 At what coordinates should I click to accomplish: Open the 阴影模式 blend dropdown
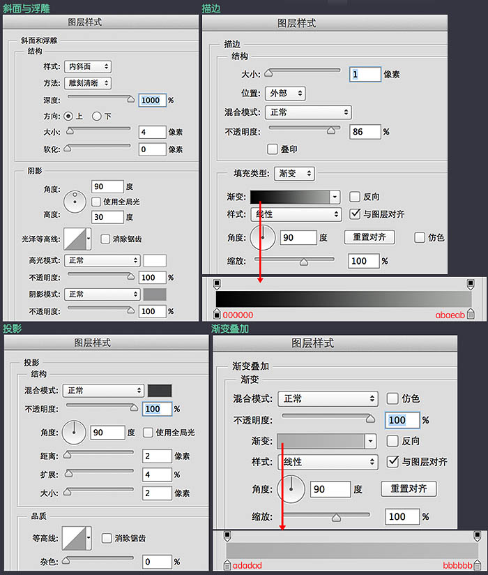pos(102,294)
